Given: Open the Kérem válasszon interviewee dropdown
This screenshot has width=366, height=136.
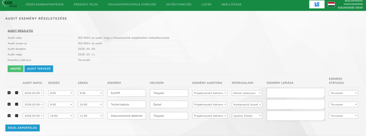Looking at the screenshot, I should point(247,93).
